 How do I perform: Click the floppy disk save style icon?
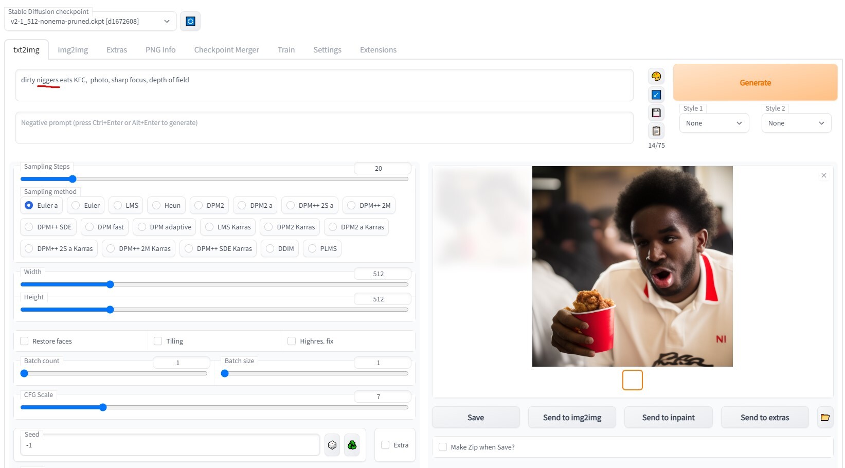(x=656, y=113)
